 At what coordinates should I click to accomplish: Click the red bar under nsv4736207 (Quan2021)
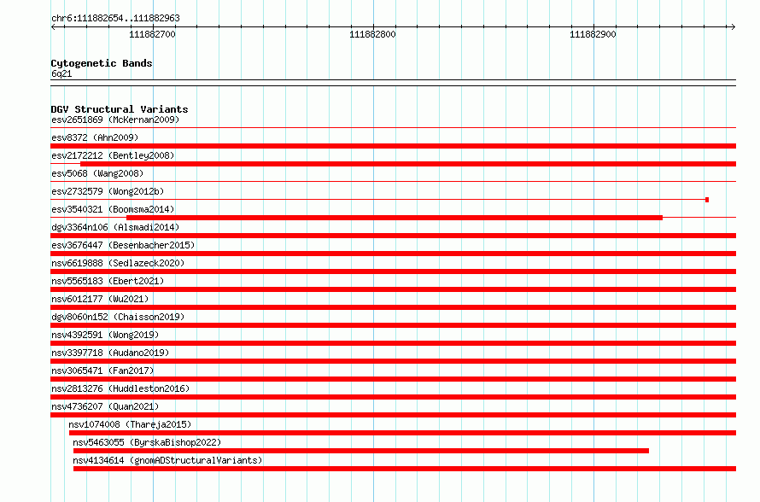tap(393, 415)
